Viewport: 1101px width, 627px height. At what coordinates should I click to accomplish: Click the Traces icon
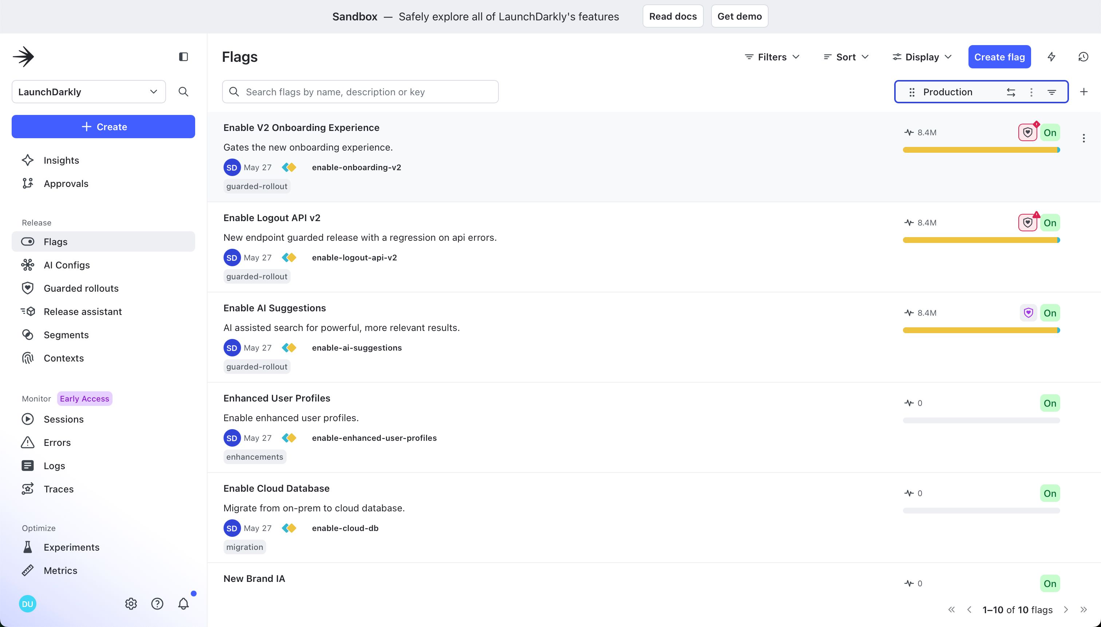click(28, 489)
